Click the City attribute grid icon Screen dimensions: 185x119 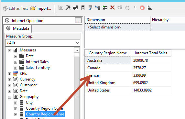22,103
